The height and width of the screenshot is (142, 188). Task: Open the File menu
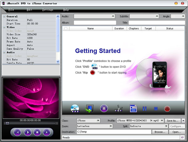(11, 10)
